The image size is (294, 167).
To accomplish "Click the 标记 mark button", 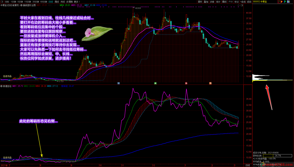I will (x=237, y=2).
